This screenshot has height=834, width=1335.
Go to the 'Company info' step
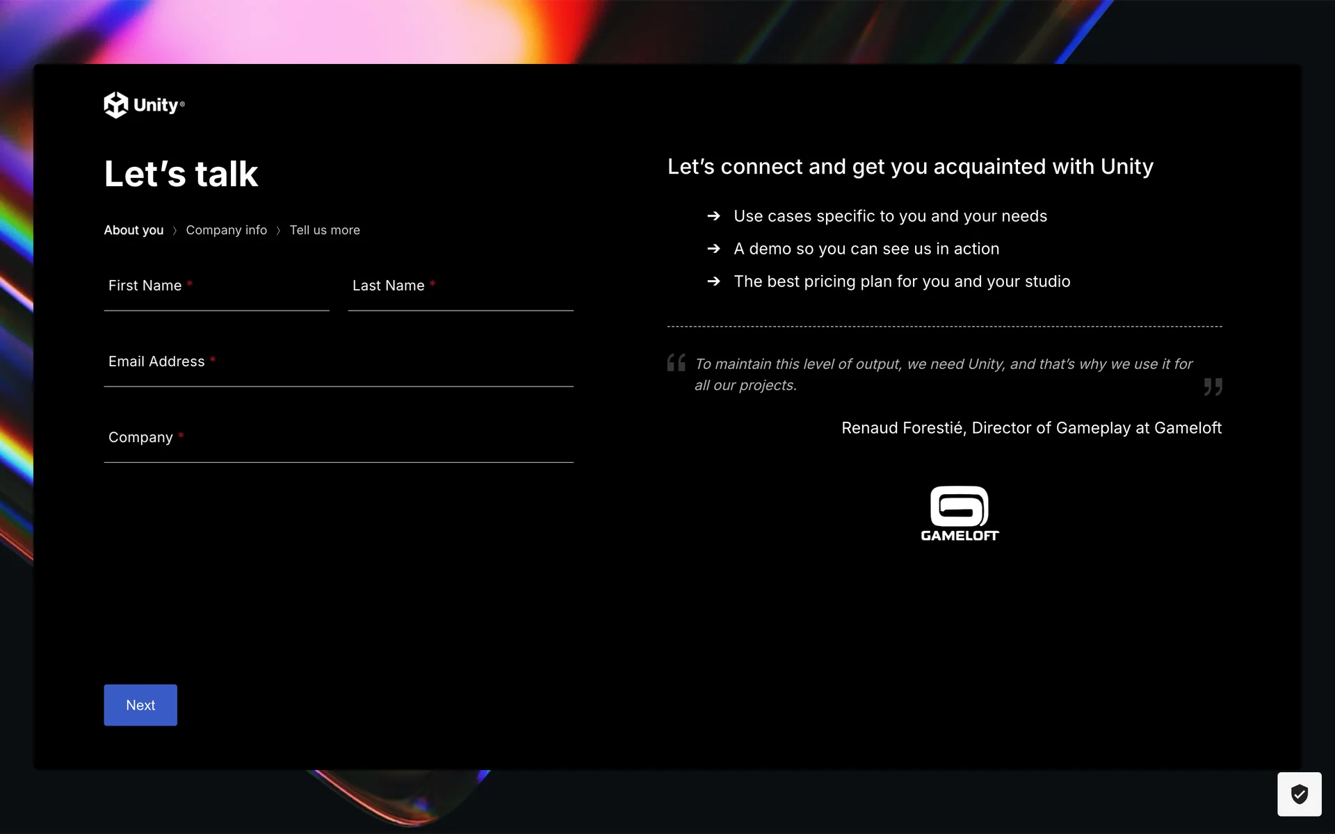[226, 230]
